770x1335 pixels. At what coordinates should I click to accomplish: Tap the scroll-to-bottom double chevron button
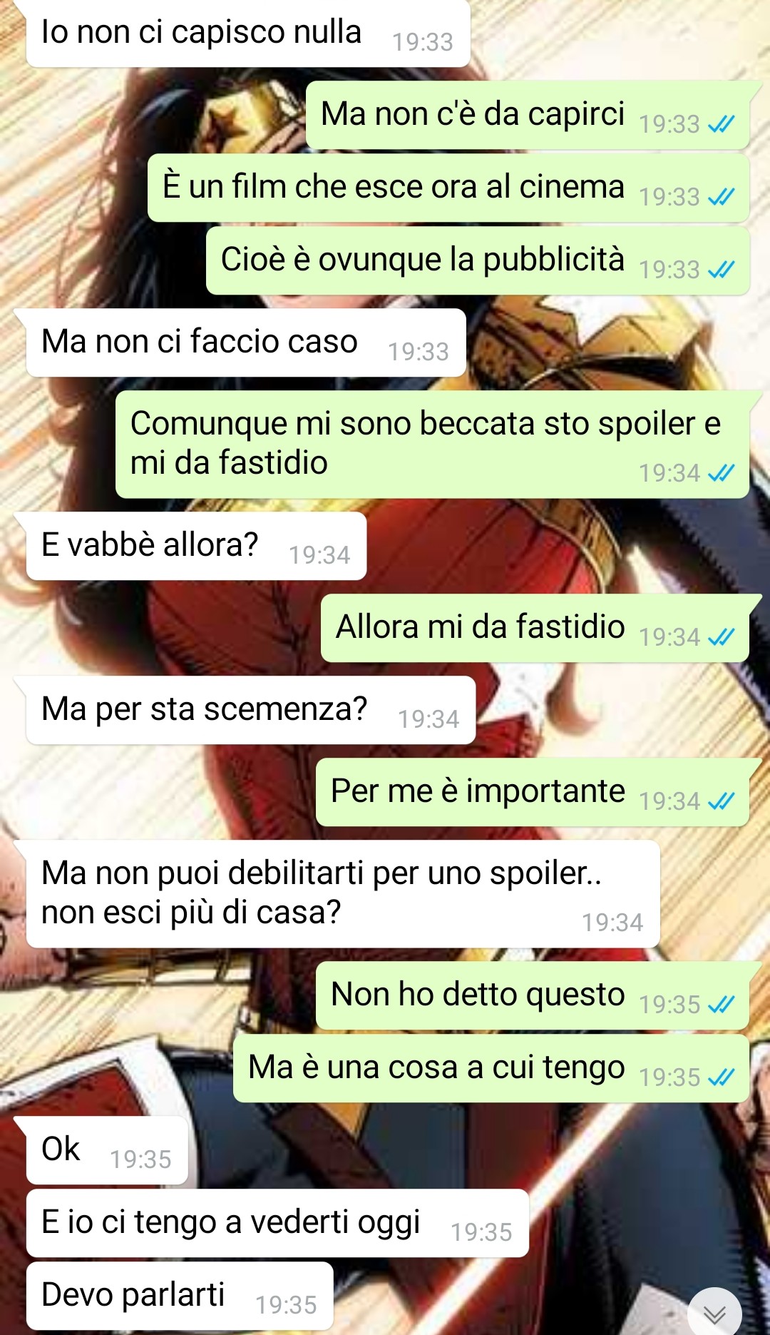tap(714, 1313)
